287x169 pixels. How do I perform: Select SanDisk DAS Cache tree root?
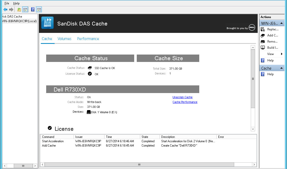pyautogui.click(x=12, y=17)
